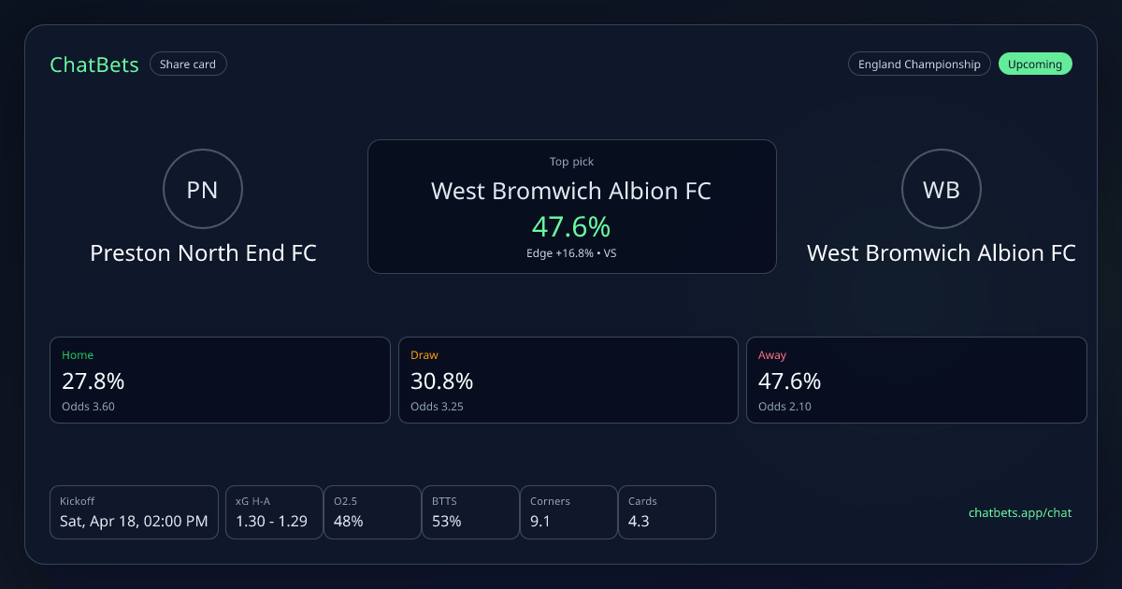
Task: Click the Cards 4.3 stat tile
Action: tap(667, 512)
